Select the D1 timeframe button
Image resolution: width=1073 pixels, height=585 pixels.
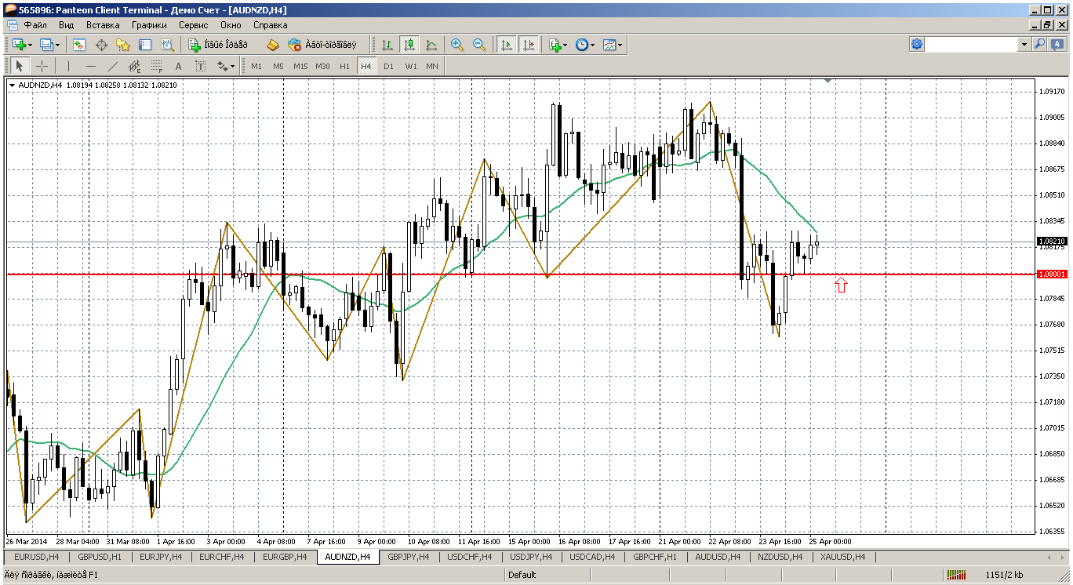point(388,66)
